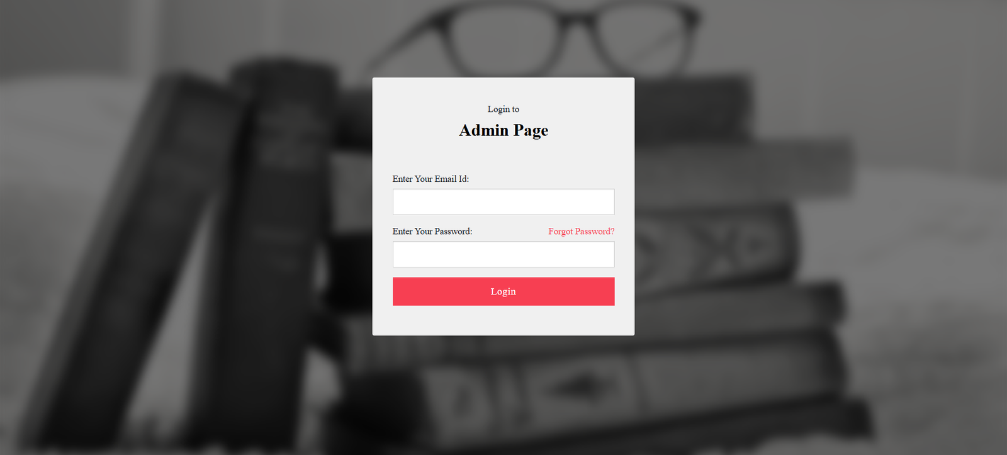Click the "Login to" caption text
Image resolution: width=1007 pixels, height=455 pixels.
[503, 110]
